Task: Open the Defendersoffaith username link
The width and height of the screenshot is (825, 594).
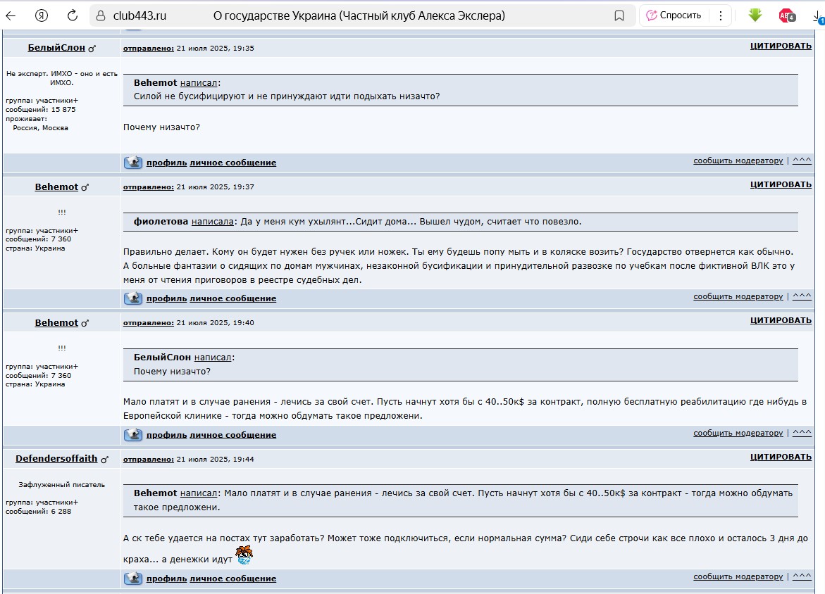Action: coord(56,458)
